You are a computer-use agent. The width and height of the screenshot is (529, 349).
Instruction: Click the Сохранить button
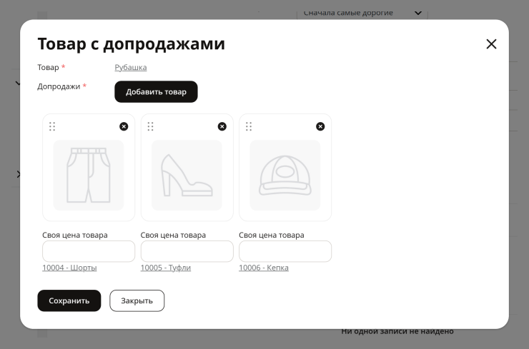coord(69,300)
